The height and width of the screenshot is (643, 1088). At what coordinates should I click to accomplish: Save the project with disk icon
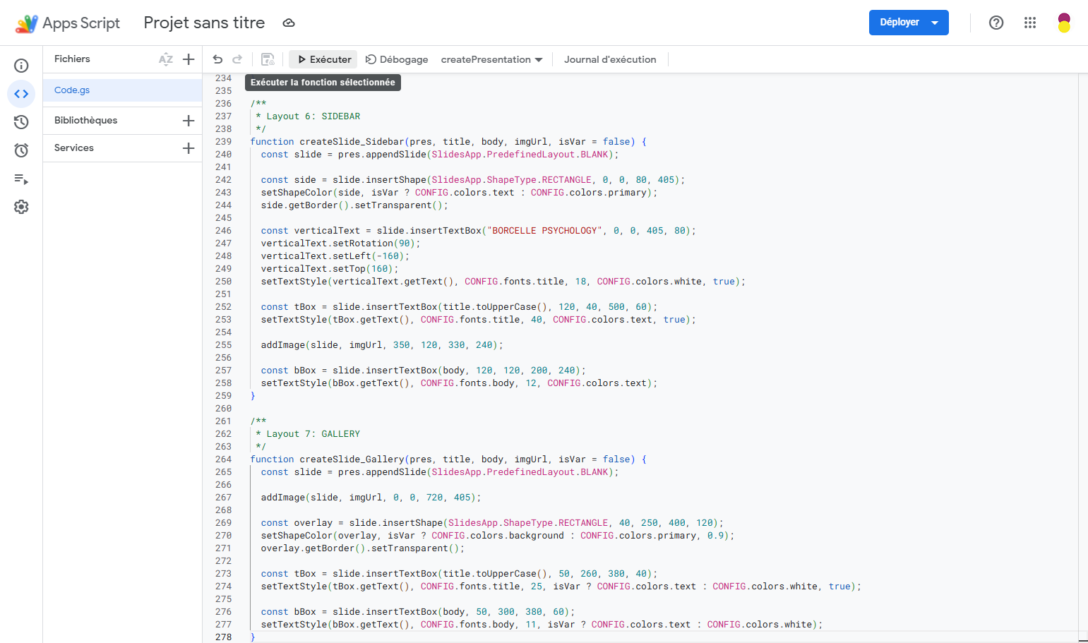tap(268, 59)
